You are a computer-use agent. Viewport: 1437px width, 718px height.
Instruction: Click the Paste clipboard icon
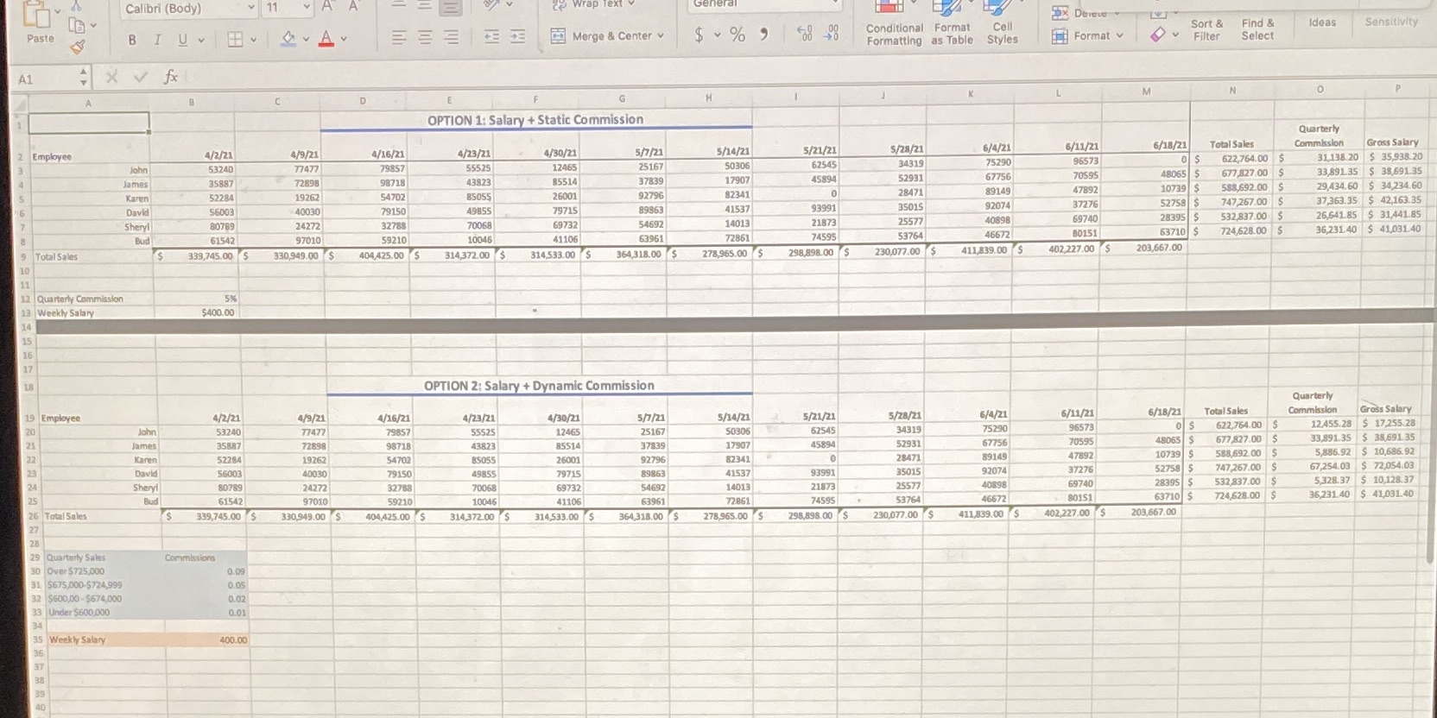pos(38,16)
